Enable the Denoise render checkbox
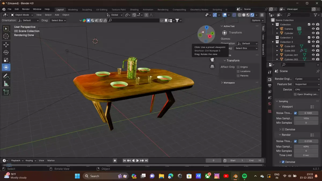 coord(283,162)
